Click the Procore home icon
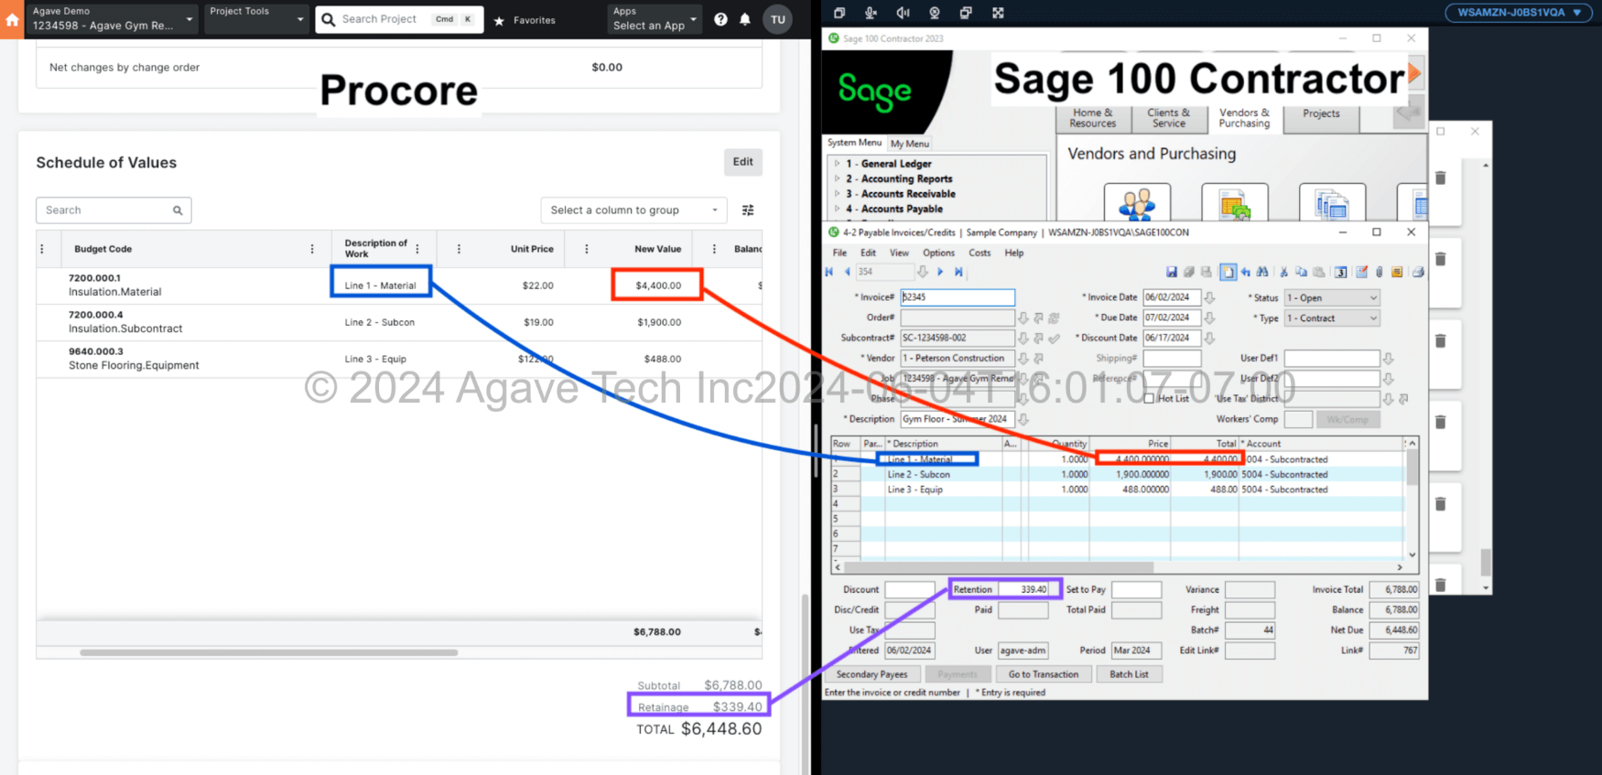The height and width of the screenshot is (775, 1602). point(12,19)
